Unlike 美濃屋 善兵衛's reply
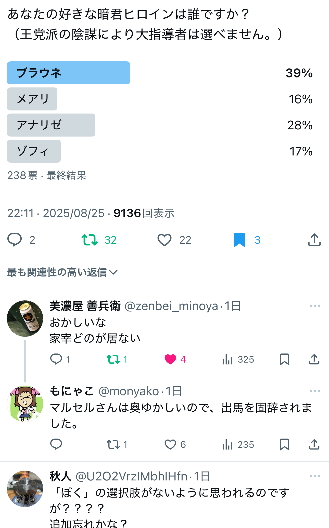 pos(170,359)
